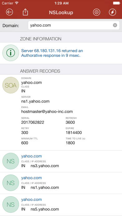Tap the lightning bolt run icon
This screenshot has height=216, width=122.
point(112,12)
